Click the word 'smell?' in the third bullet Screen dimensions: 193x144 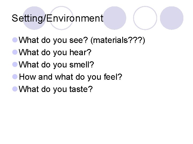click(x=82, y=65)
